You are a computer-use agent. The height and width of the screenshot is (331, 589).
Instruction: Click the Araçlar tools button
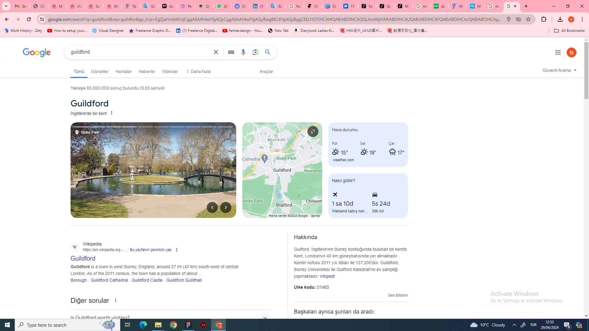(x=266, y=71)
